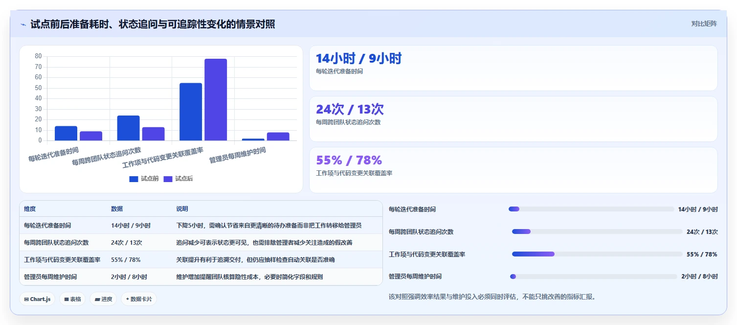737x325 pixels.
Task: Click the icon inside the 进度 chip
Action: point(97,299)
